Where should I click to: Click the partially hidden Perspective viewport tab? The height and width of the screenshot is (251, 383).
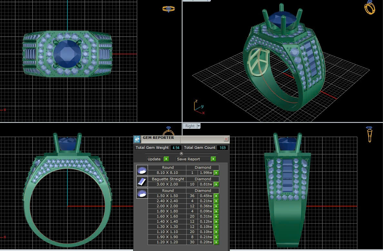(x=196, y=1)
